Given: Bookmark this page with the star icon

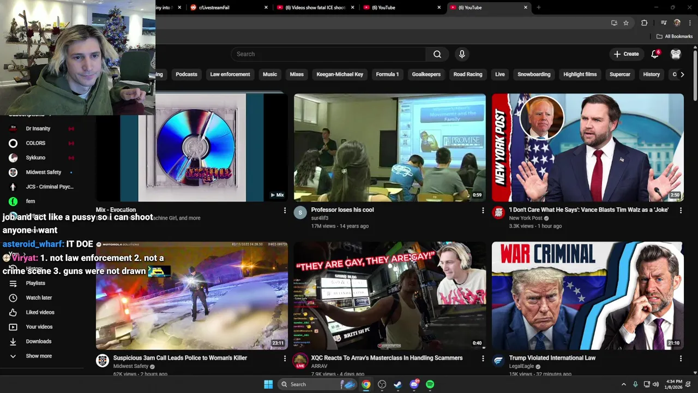Looking at the screenshot, I should click(x=626, y=23).
